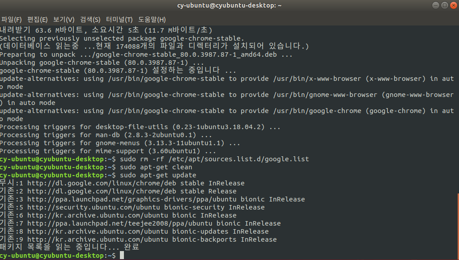459x260 pixels.
Task: Click the update-alternatives gnome-www-browser line
Action: point(227,99)
